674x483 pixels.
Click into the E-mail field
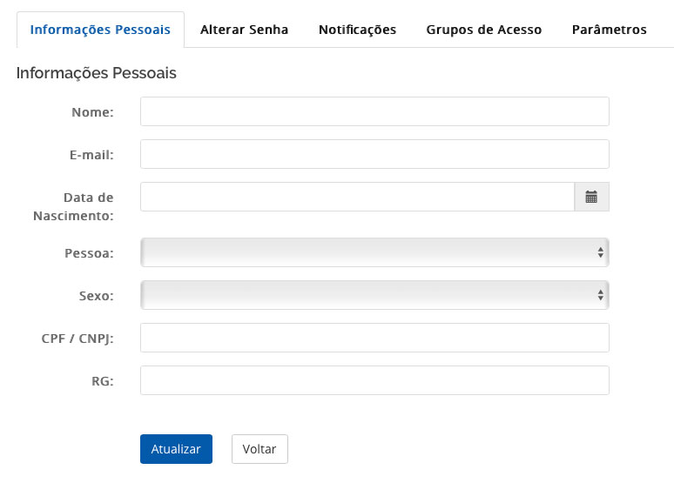coord(374,154)
